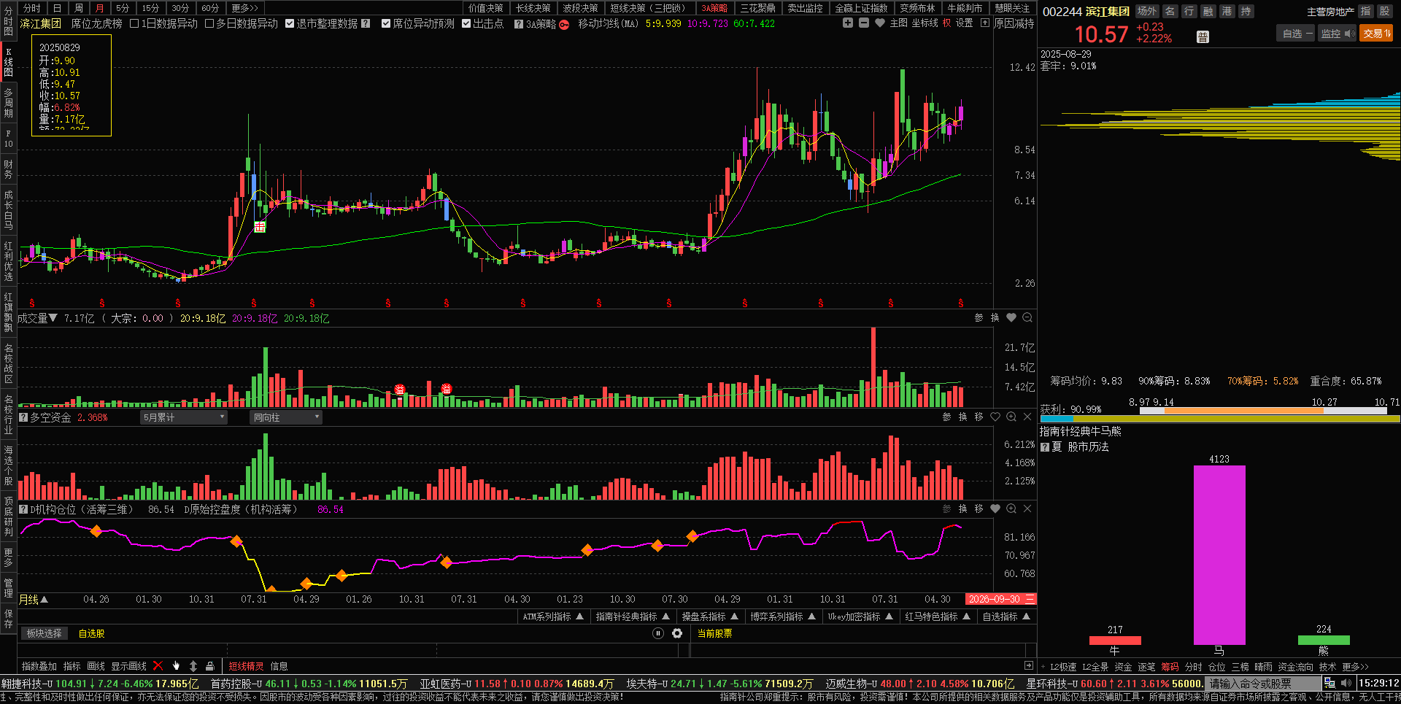Open the 更多>> periods menu
Image resolution: width=1401 pixels, height=704 pixels.
[245, 8]
